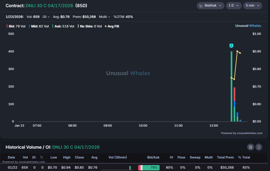Click the expand/collapse table icon
The image size is (270, 171).
259,147
